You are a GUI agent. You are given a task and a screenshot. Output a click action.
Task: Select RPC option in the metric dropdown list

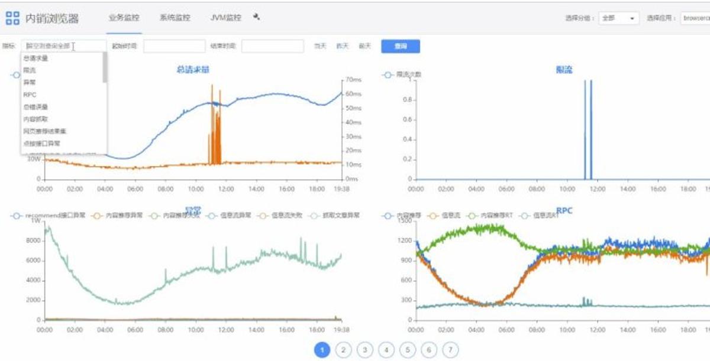(x=30, y=95)
